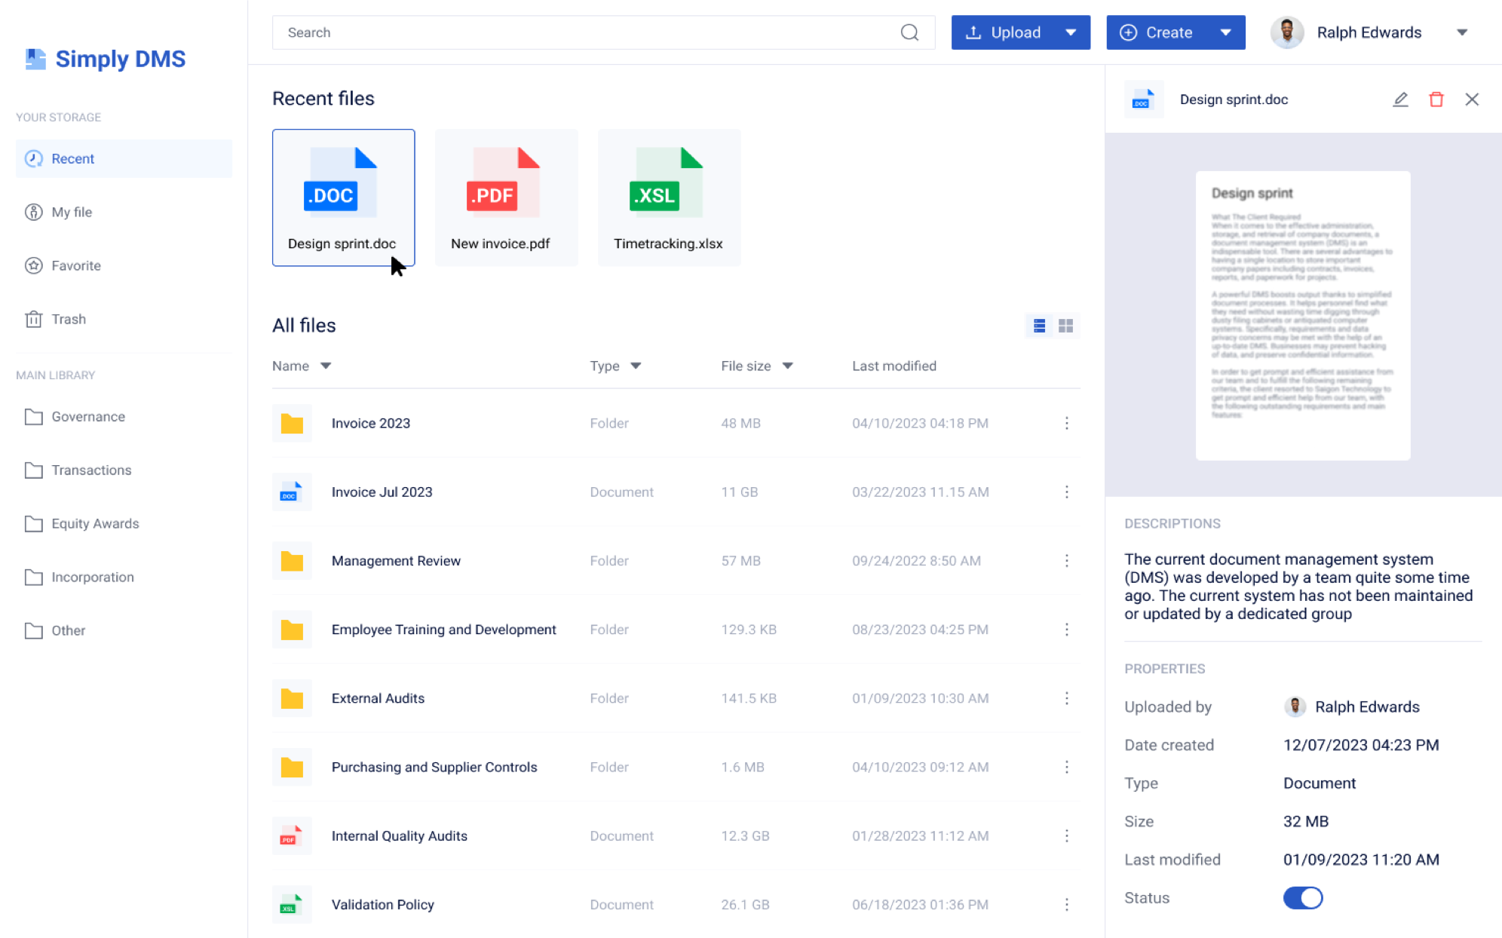1502x938 pixels.
Task: Click the Upload button
Action: [x=1004, y=32]
